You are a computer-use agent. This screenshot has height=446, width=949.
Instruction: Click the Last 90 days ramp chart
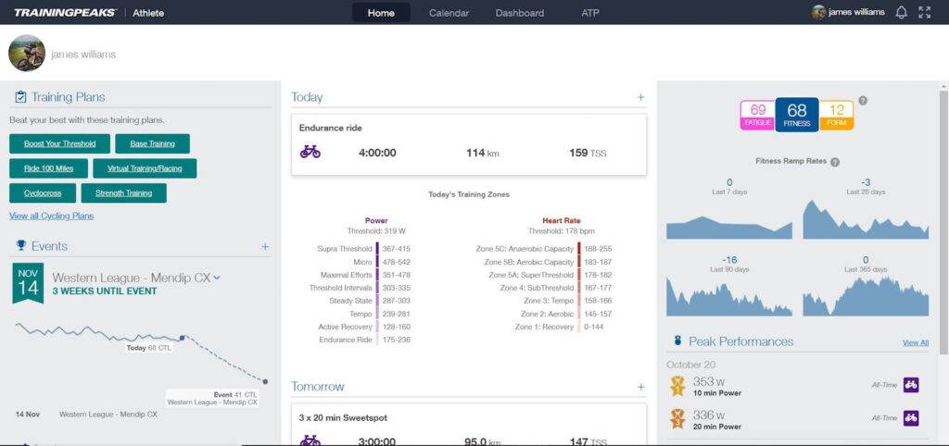point(728,296)
